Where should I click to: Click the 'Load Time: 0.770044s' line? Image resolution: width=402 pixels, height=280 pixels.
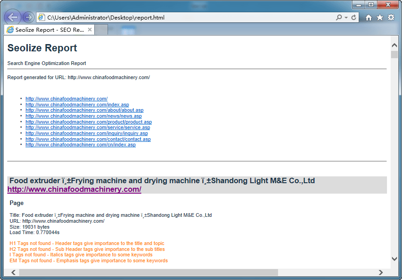(35, 232)
